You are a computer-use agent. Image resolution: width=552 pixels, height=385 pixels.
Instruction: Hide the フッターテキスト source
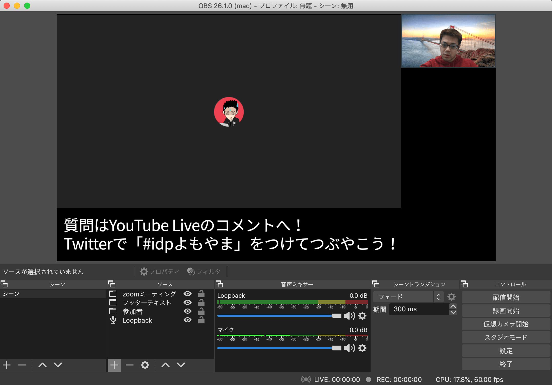tap(188, 303)
